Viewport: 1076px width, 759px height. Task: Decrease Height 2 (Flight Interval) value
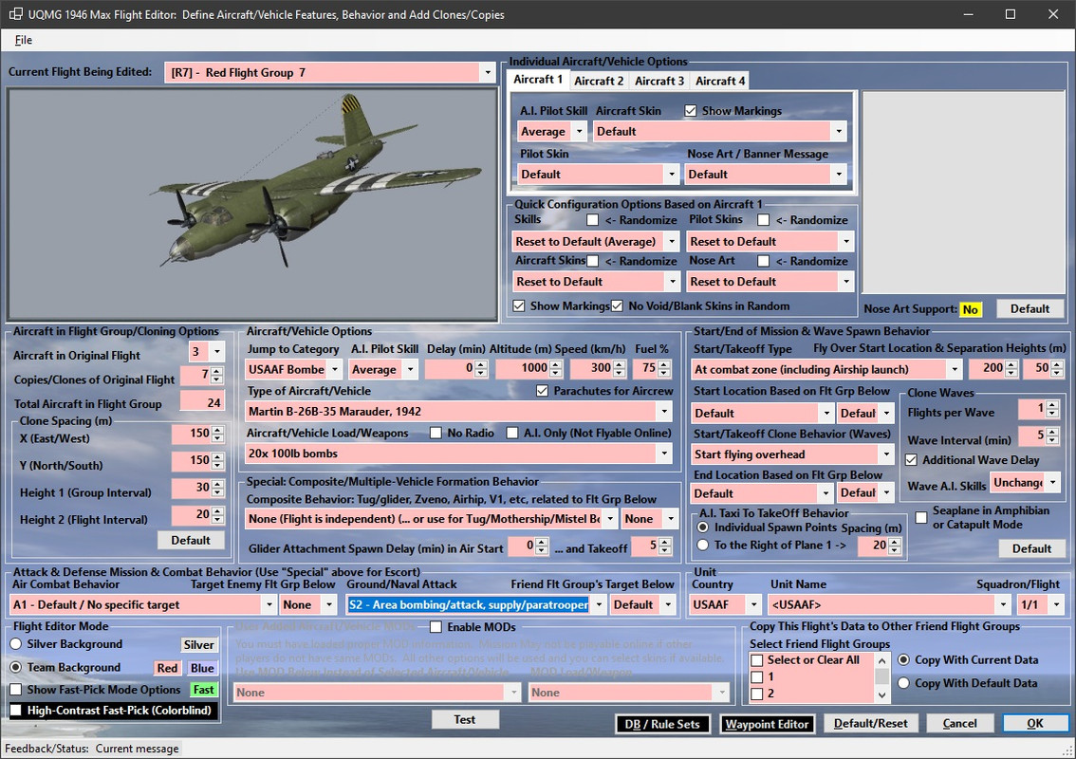click(217, 520)
